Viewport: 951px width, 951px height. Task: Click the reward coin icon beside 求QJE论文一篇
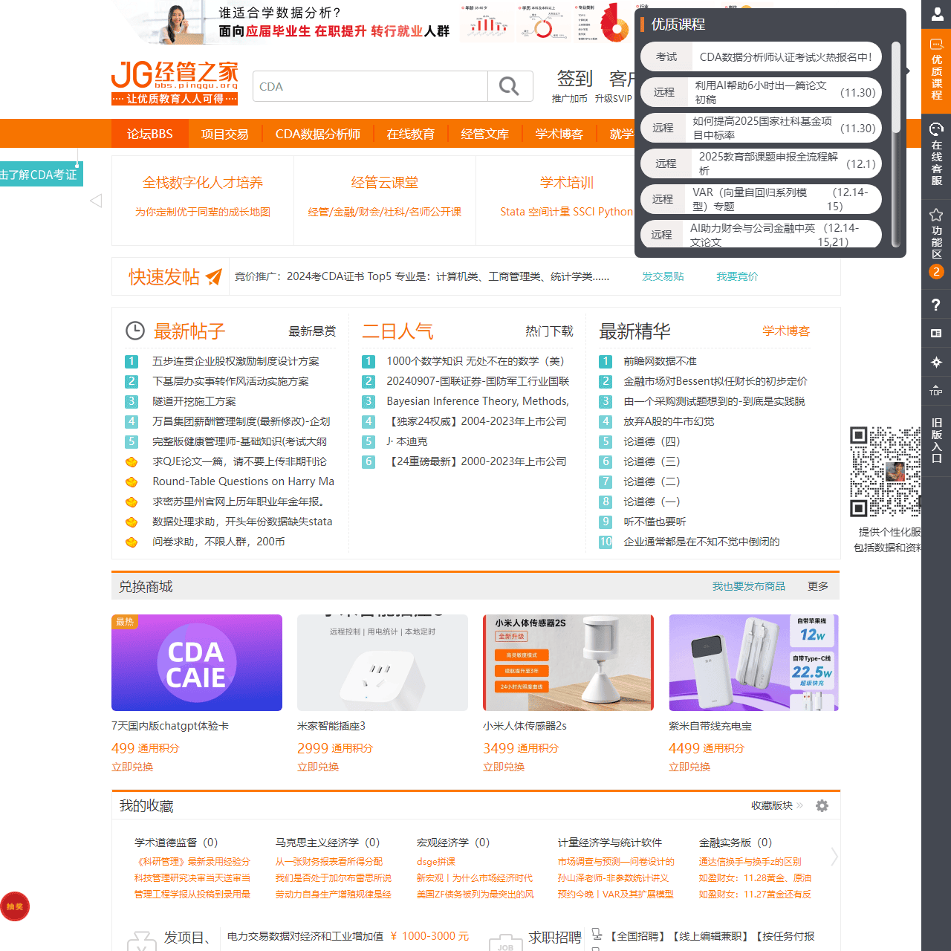[x=132, y=461]
